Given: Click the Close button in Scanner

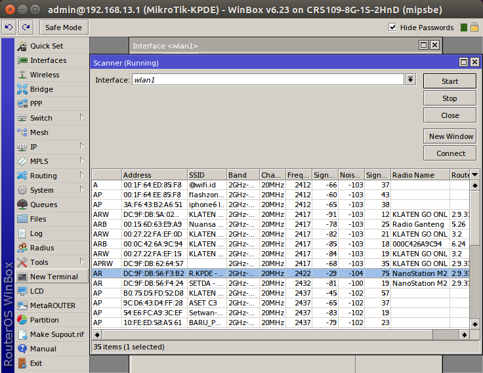Looking at the screenshot, I should pyautogui.click(x=450, y=115).
